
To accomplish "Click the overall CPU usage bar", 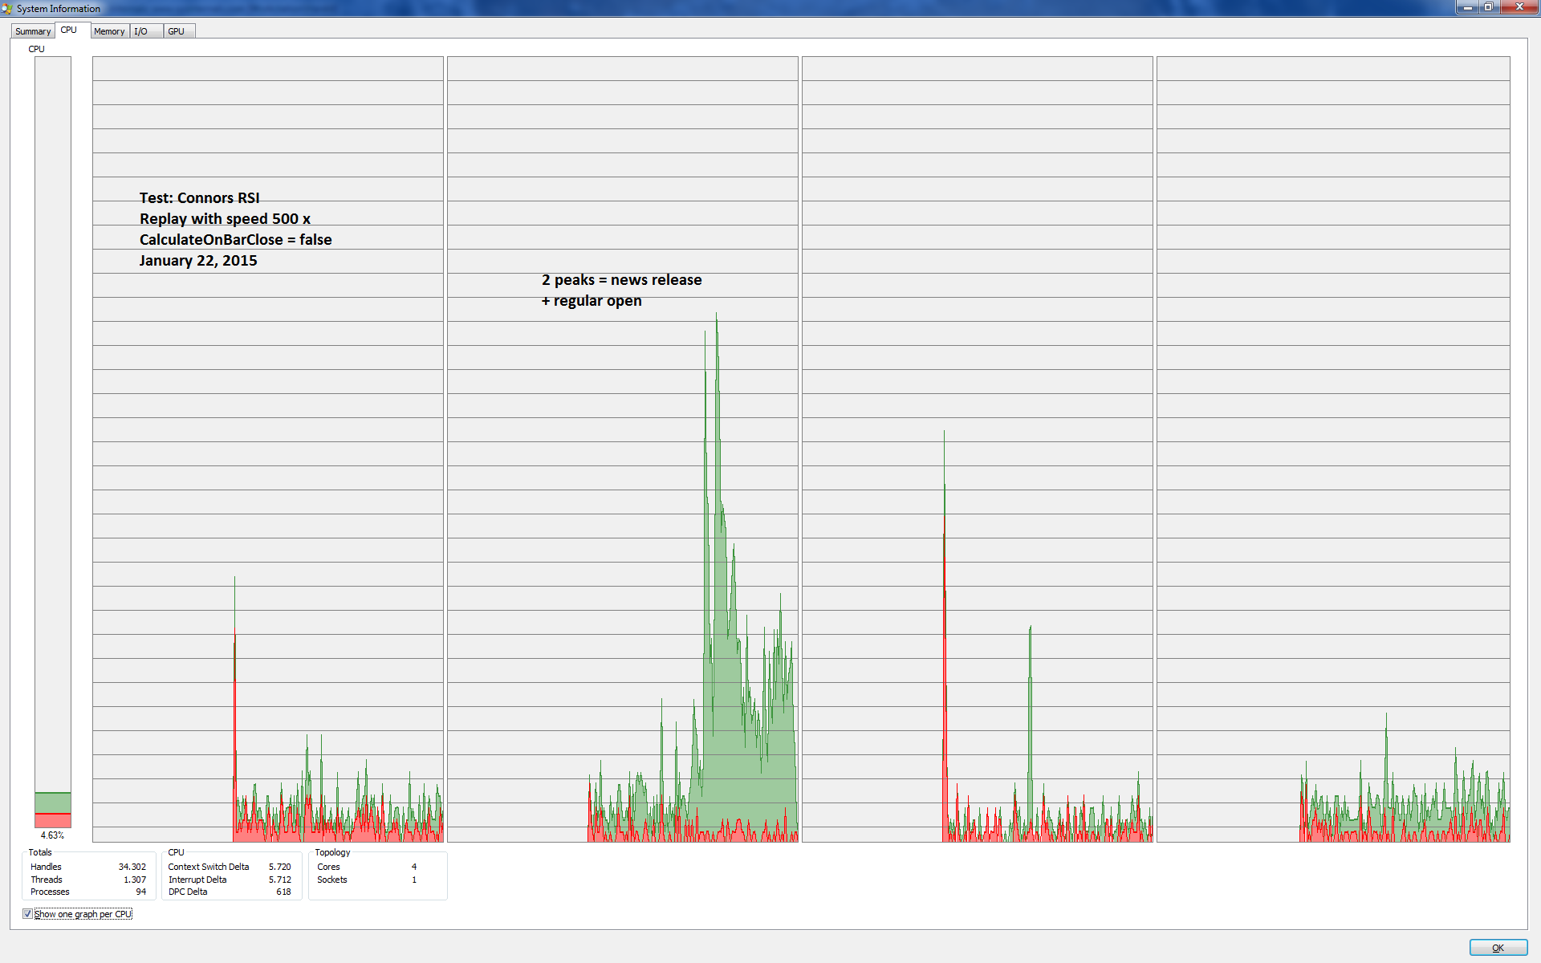I will coord(53,441).
